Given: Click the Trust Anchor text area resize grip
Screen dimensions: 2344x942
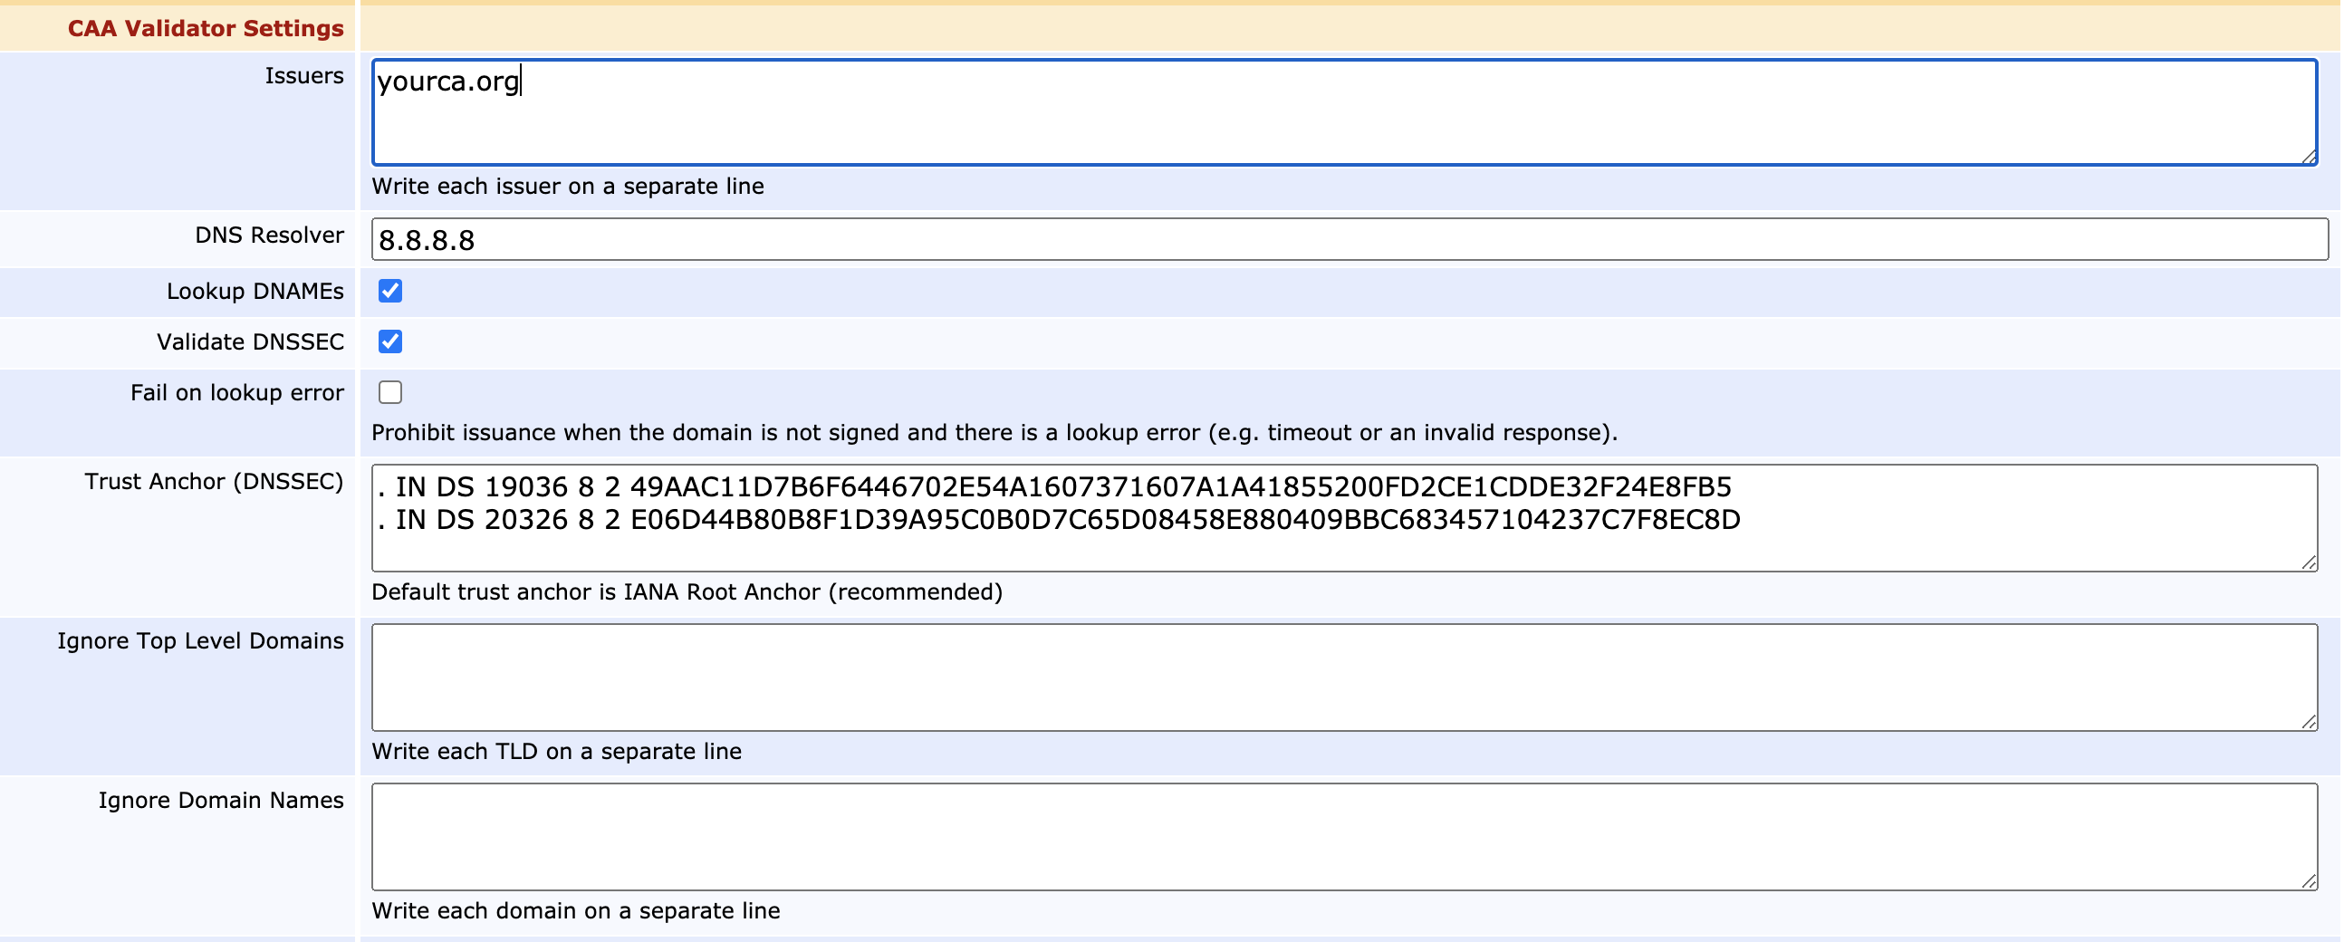Looking at the screenshot, I should pos(2309,562).
